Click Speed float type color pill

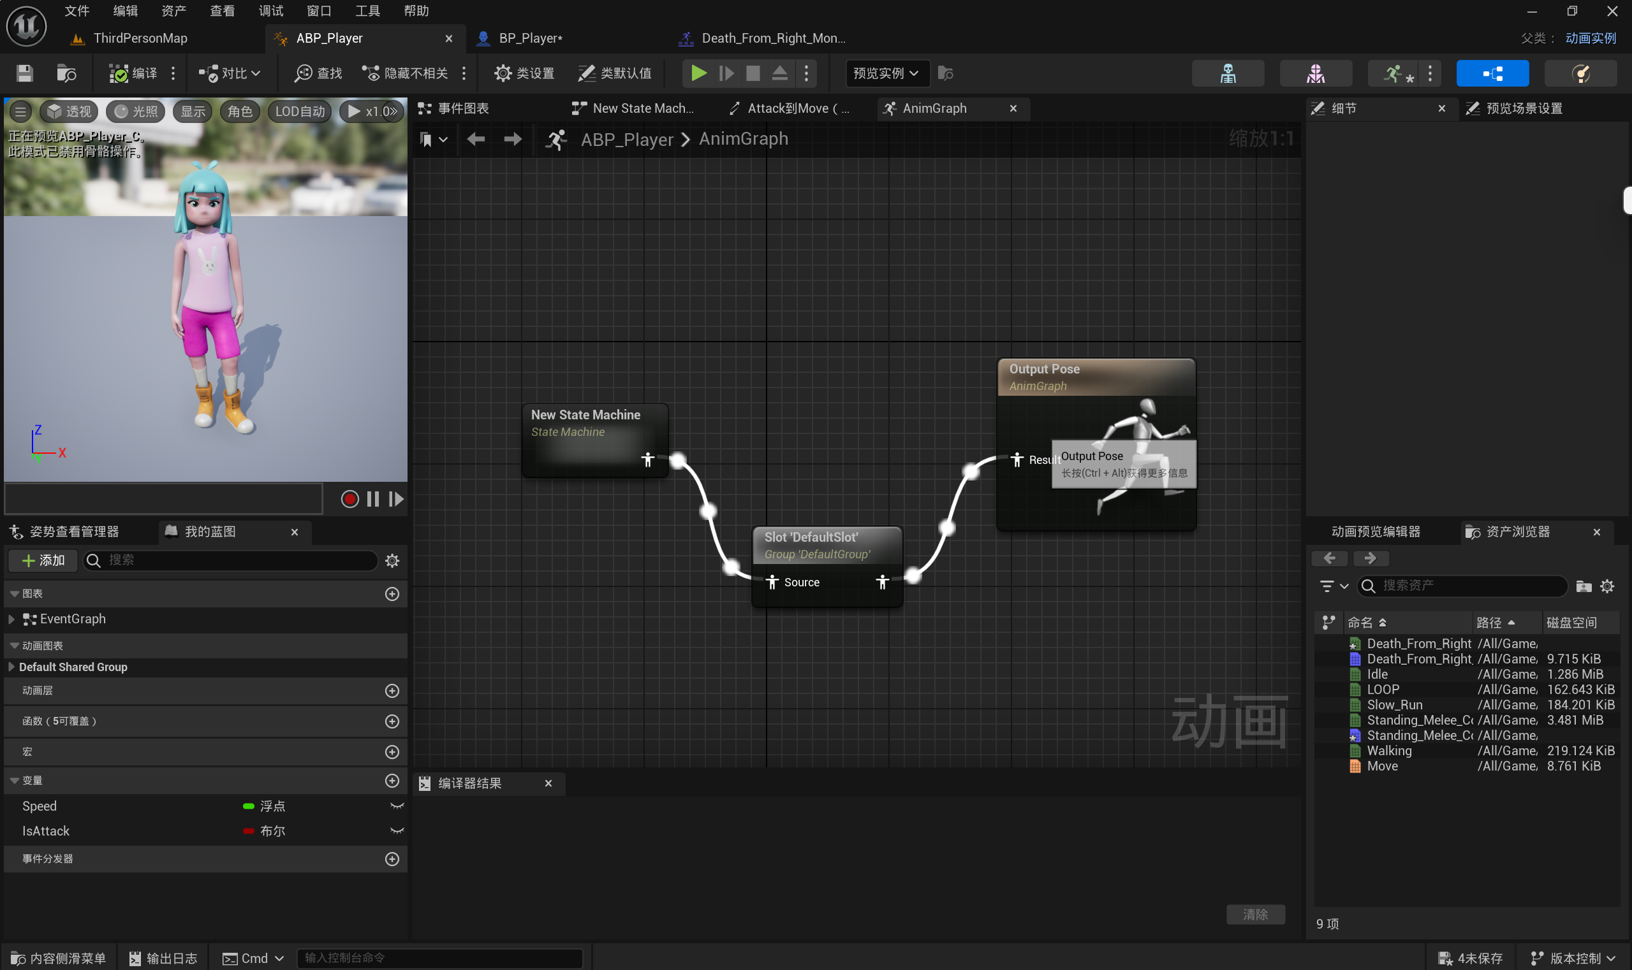249,807
